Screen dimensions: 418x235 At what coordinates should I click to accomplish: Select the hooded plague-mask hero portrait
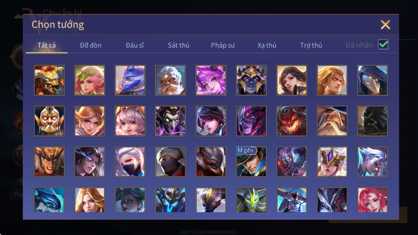tap(372, 80)
